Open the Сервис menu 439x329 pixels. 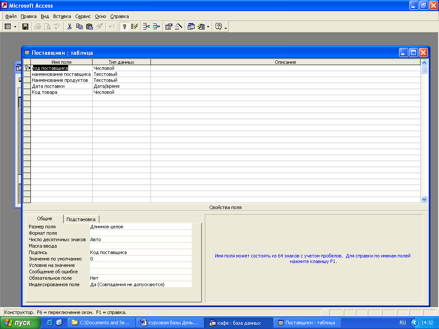click(x=83, y=16)
